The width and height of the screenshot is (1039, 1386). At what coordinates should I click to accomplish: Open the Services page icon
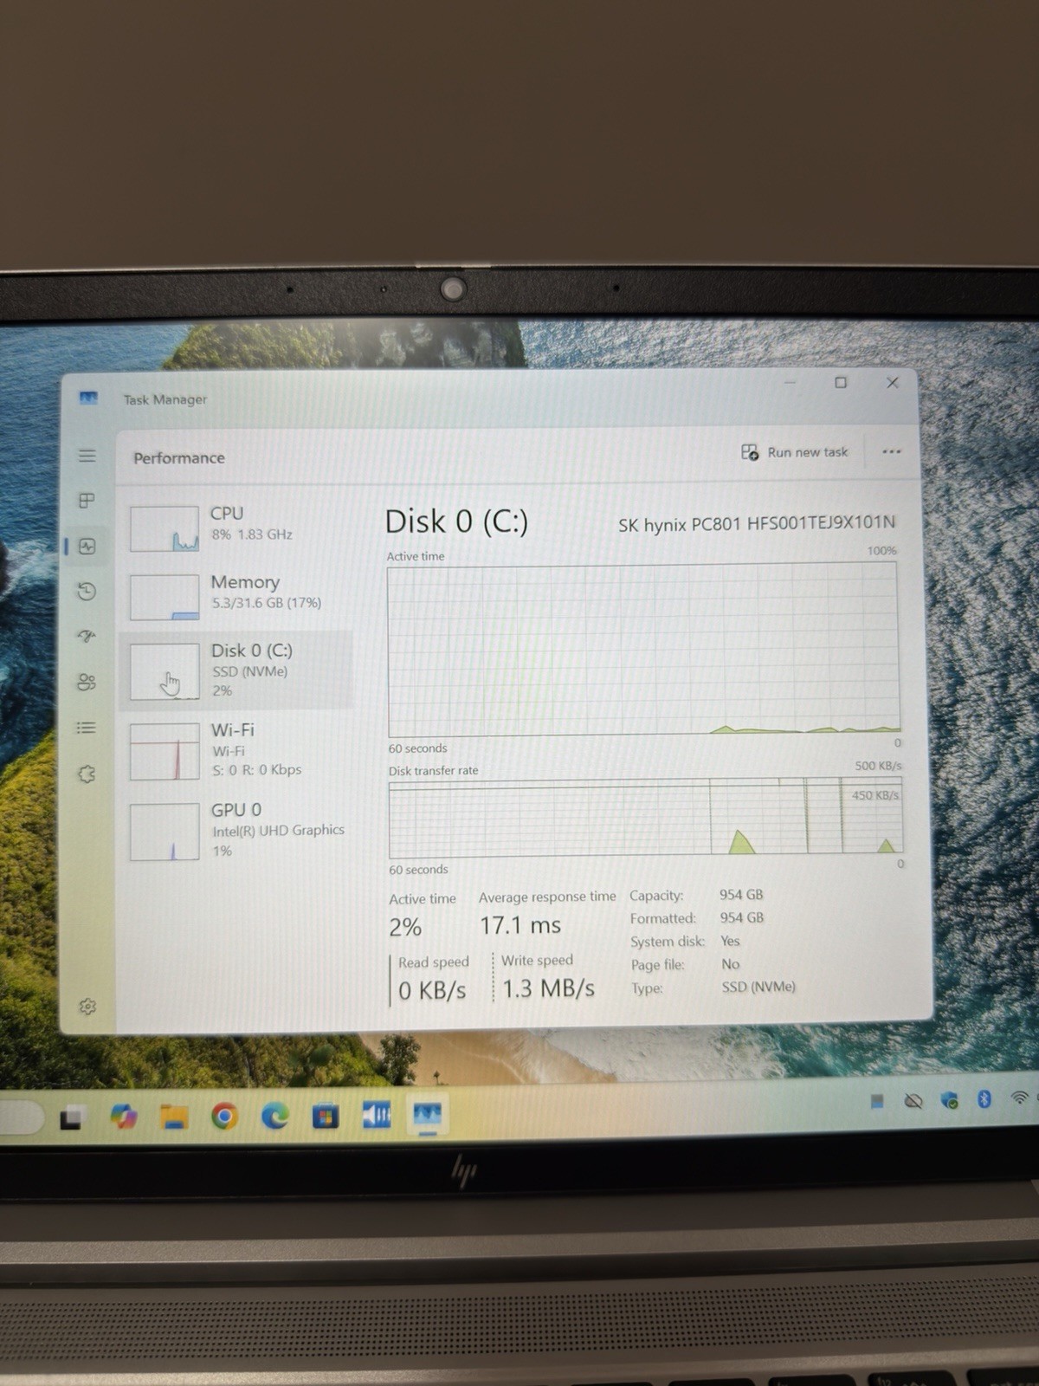click(x=87, y=774)
